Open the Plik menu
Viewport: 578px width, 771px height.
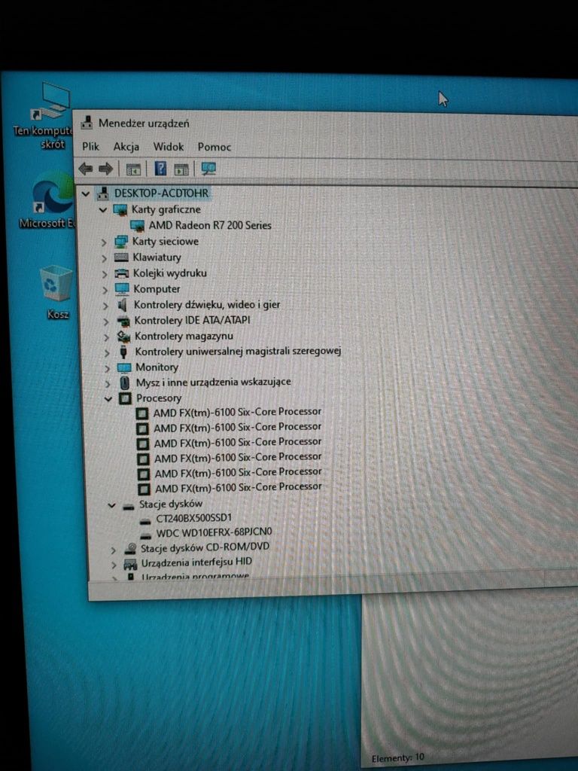coord(91,147)
